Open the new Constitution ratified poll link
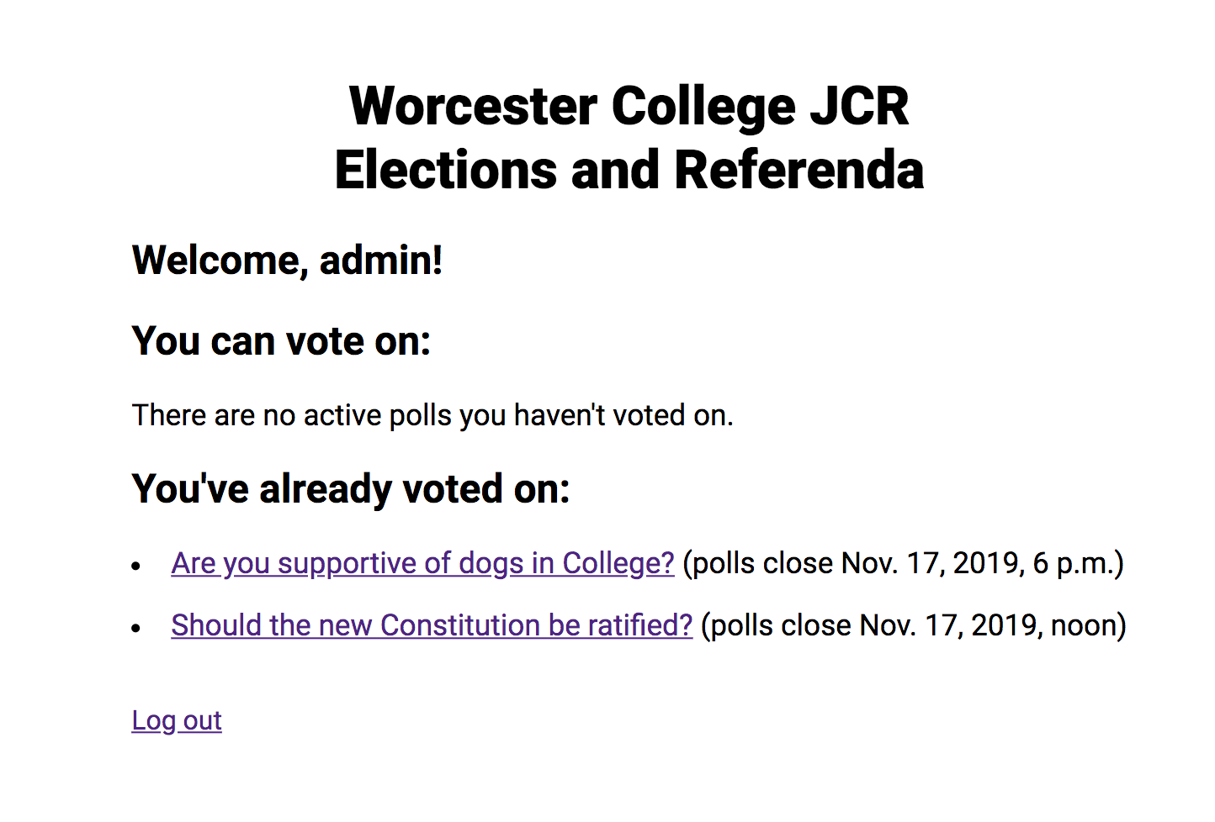The width and height of the screenshot is (1215, 822). pos(431,625)
